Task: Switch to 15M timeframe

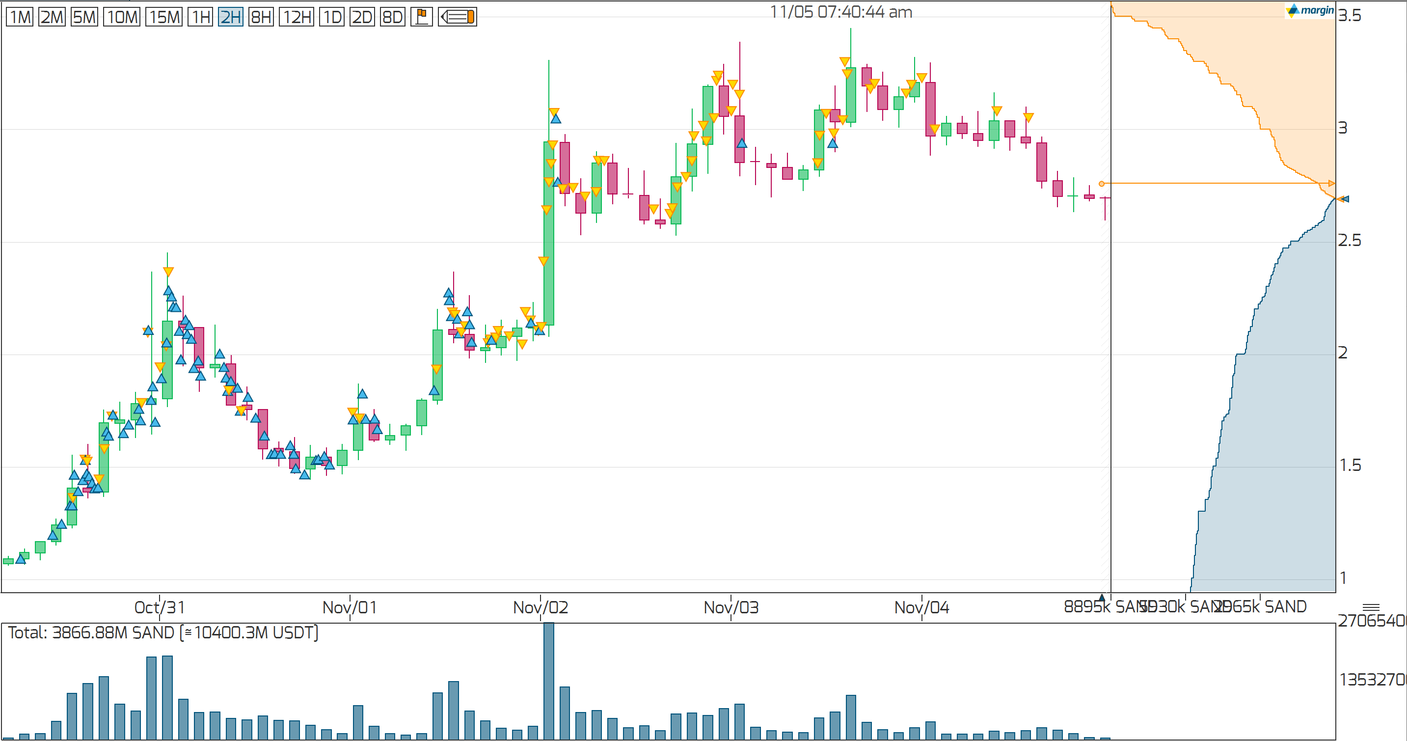Action: pos(164,17)
